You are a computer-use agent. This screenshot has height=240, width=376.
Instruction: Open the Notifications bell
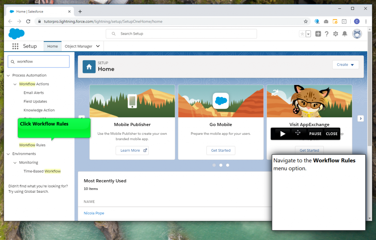click(x=344, y=34)
